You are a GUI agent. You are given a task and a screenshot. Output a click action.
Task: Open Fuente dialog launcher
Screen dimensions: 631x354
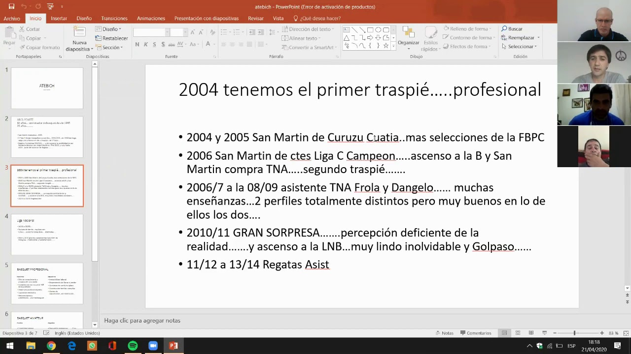(214, 57)
